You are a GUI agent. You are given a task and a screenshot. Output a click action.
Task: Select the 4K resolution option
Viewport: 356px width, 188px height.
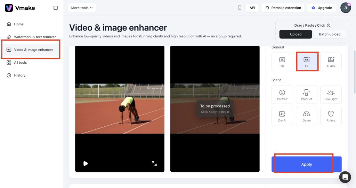tap(307, 62)
